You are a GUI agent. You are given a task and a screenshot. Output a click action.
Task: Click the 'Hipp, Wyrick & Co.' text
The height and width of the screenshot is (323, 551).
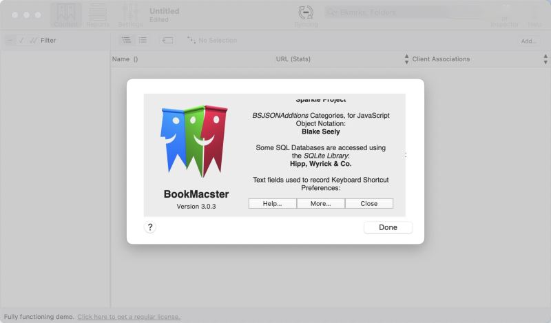[320, 164]
